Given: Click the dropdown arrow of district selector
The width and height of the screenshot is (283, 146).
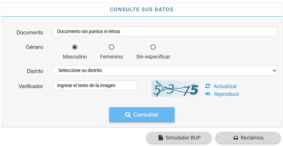Looking at the screenshot, I should pos(274,70).
